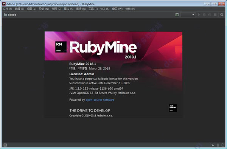Toggle the read-only lock icon in status bar
The image size is (227, 149).
pyautogui.click(x=213, y=145)
